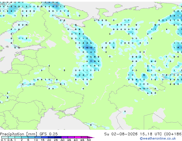The image size is (182, 141).
Task: Choose the 40–45 mm magenta legend swatch
Action: point(78,137)
